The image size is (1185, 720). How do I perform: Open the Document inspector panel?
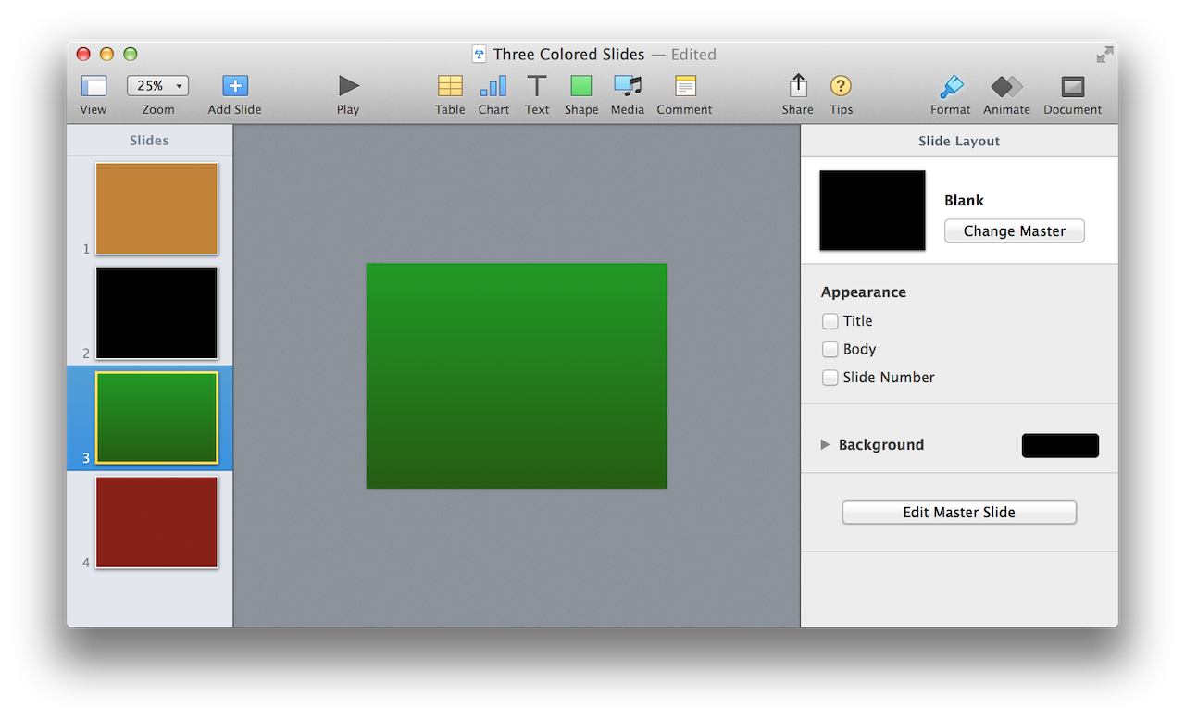coord(1072,87)
